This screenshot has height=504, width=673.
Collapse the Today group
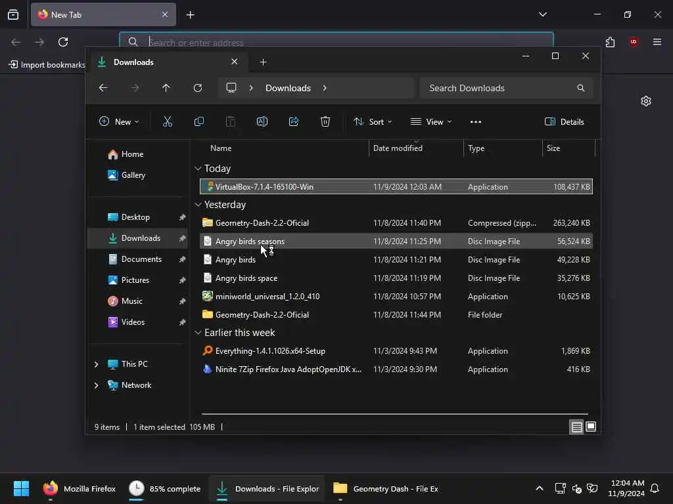(x=198, y=169)
